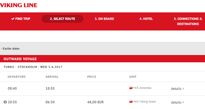Viewport: 205px width, 109px height.
Task: Select the M/S Amorella ship name
Action: tap(142, 88)
